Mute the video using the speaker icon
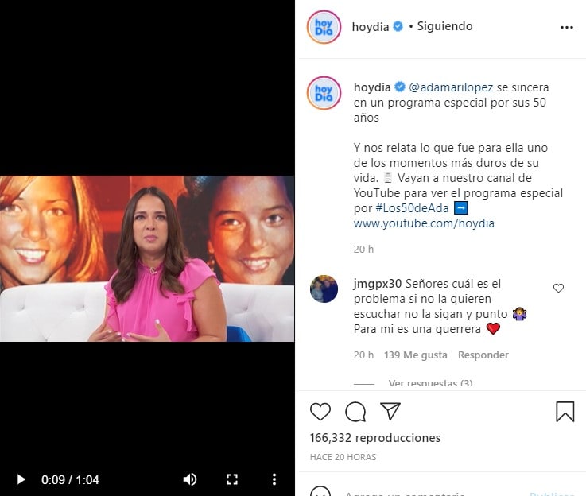This screenshot has height=496, width=586. pos(190,479)
